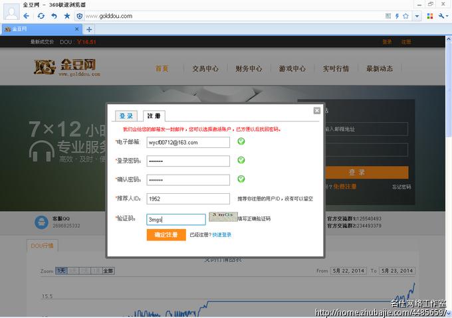Open 实时行情 navigation item

click(336, 68)
